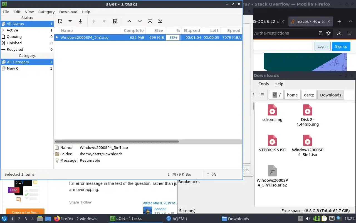Screen dimensions: 356x223
Task: Move the download down with the down chevron
Action: pyautogui.click(x=140, y=21)
